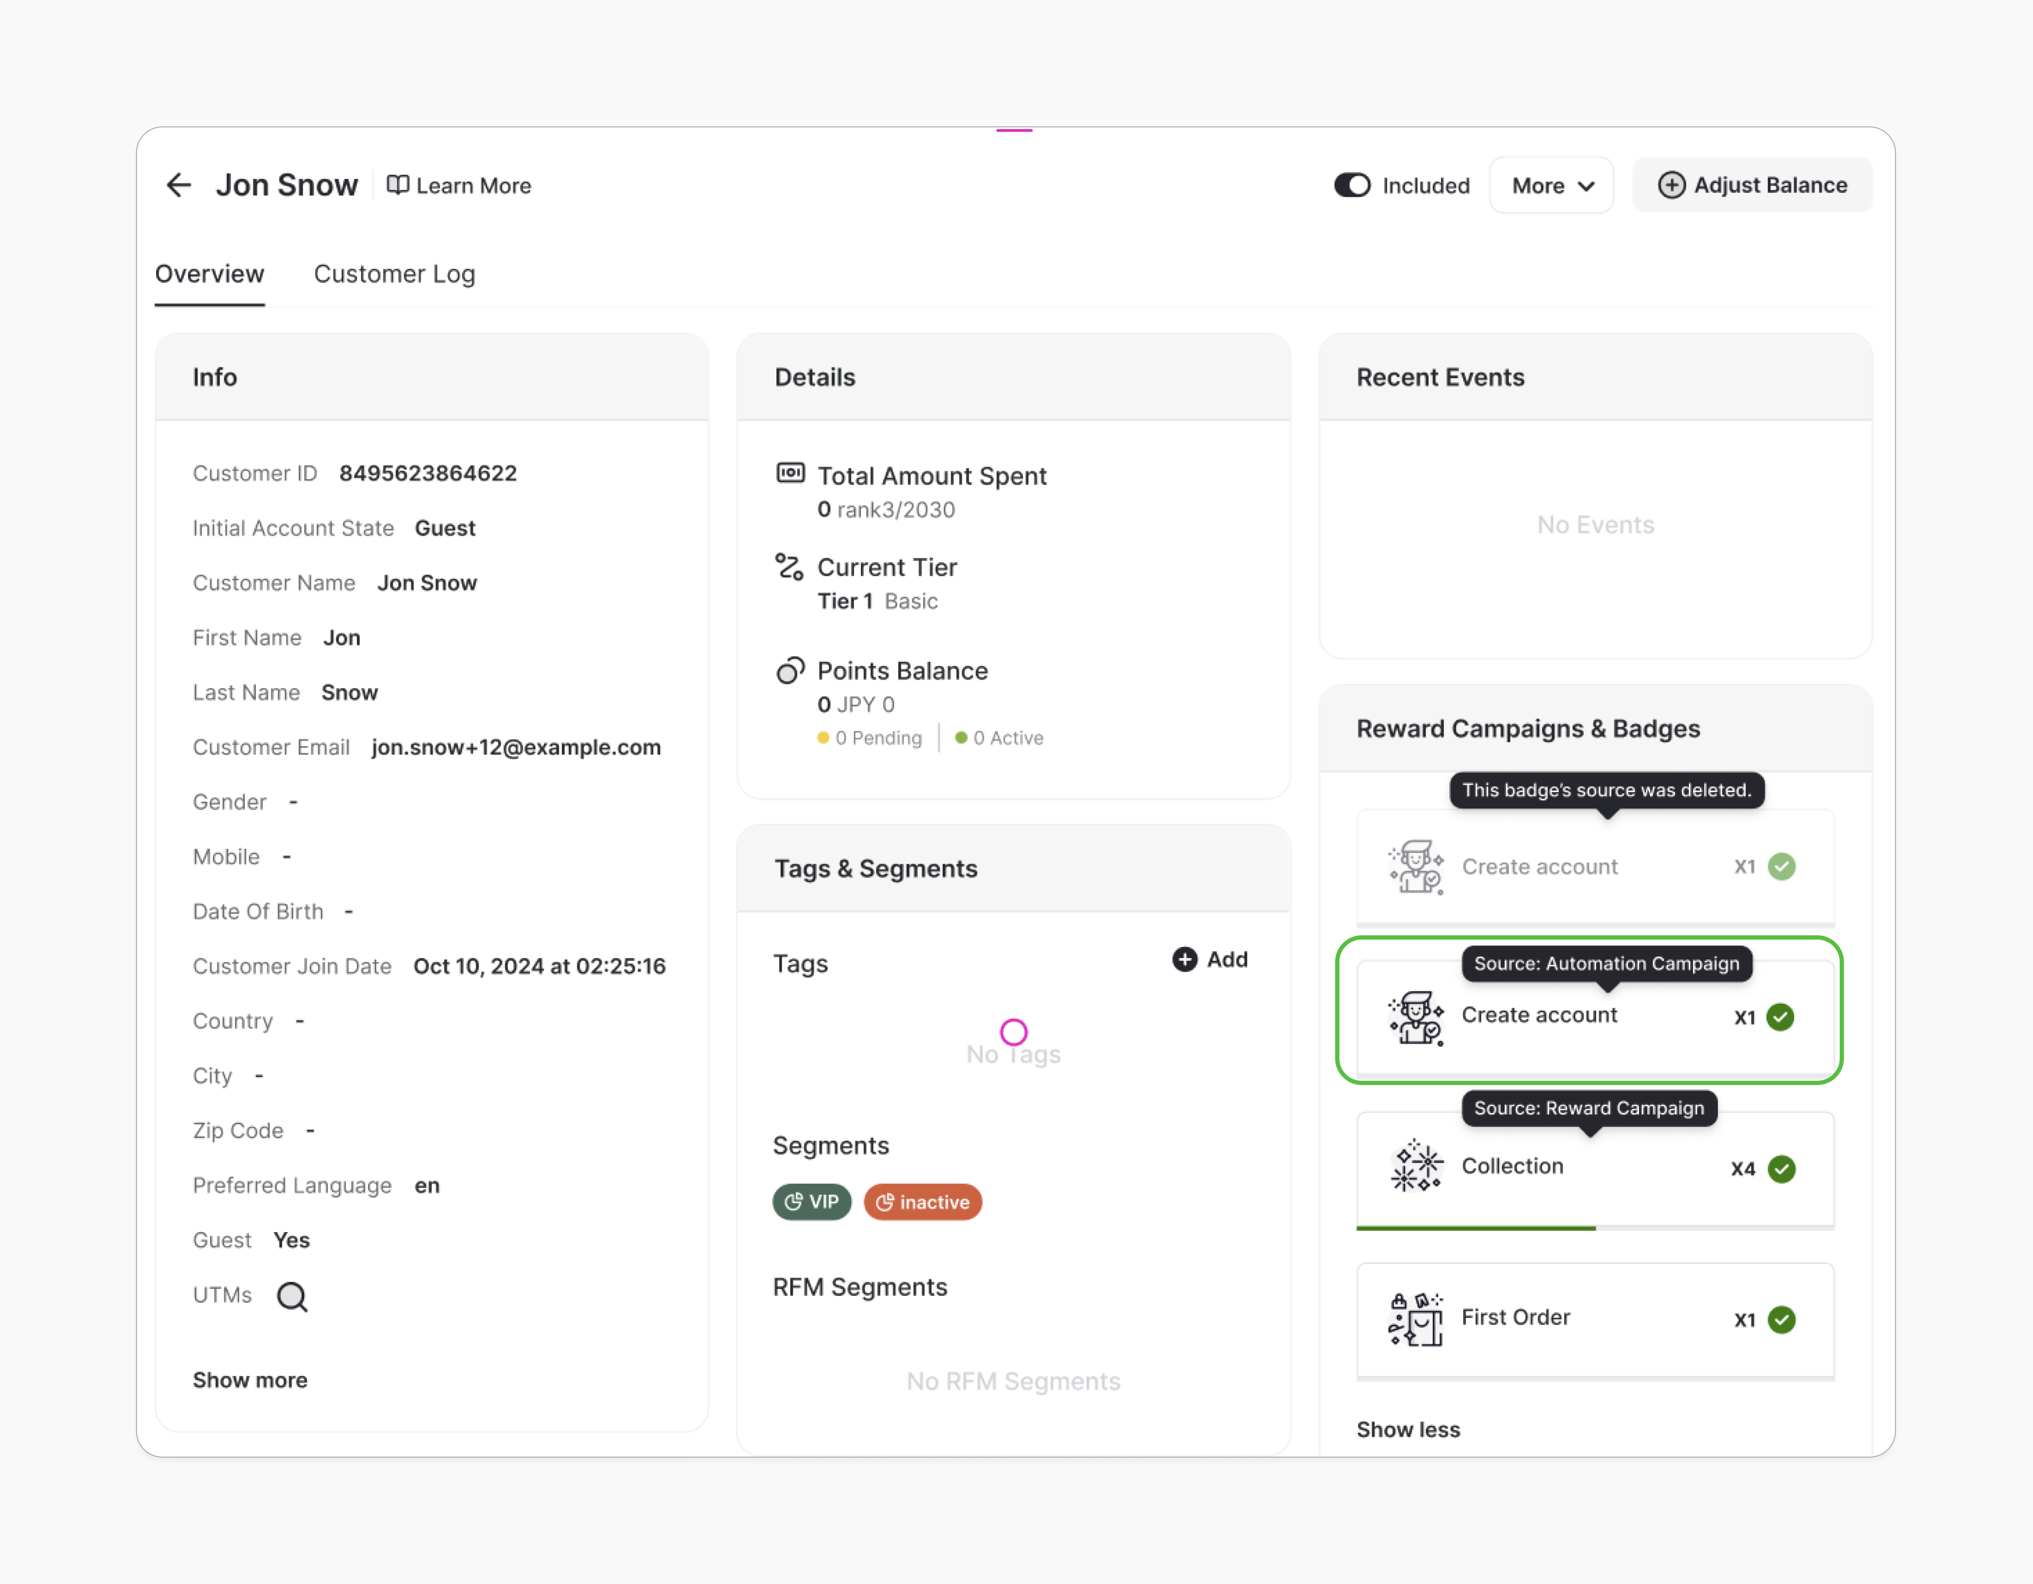This screenshot has width=2033, height=1584.
Task: Click the First Order badge icon
Action: 1416,1318
